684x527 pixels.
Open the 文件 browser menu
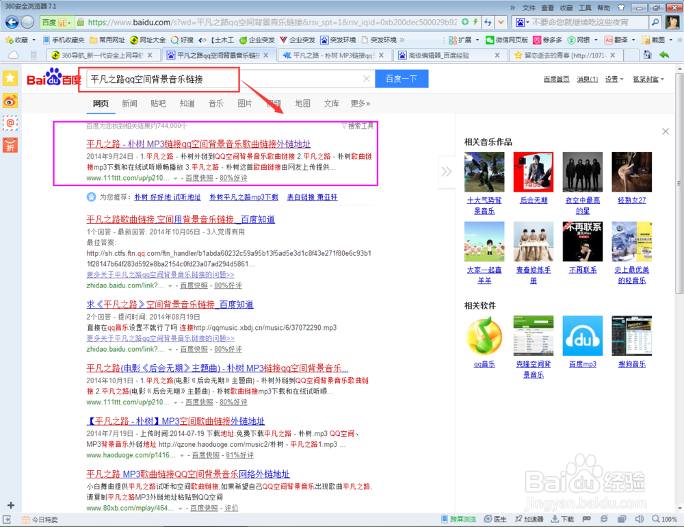529,8
